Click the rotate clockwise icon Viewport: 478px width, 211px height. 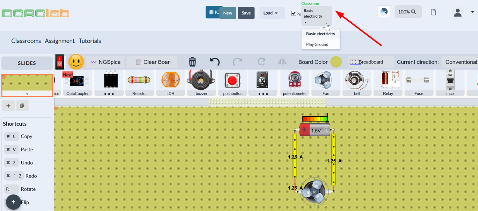click(261, 62)
